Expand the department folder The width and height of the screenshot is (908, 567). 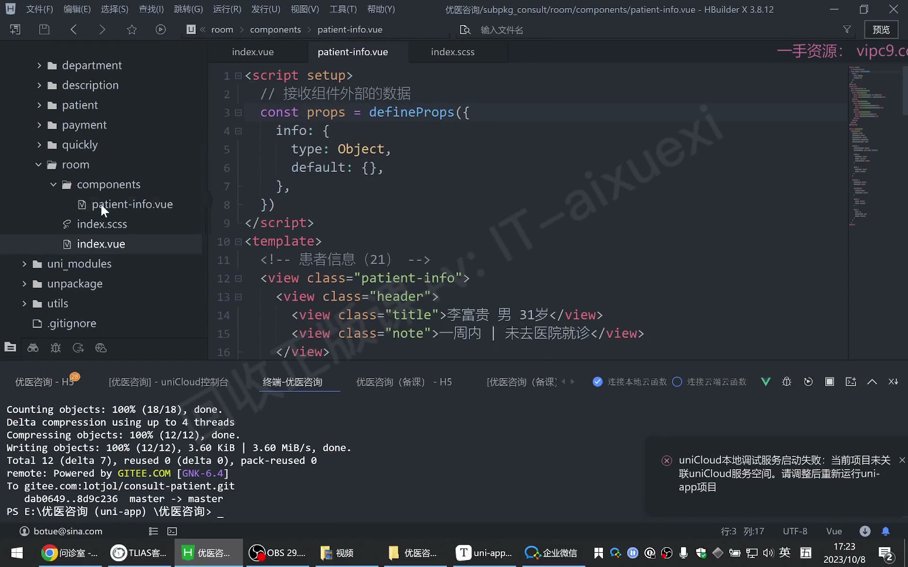tap(39, 65)
